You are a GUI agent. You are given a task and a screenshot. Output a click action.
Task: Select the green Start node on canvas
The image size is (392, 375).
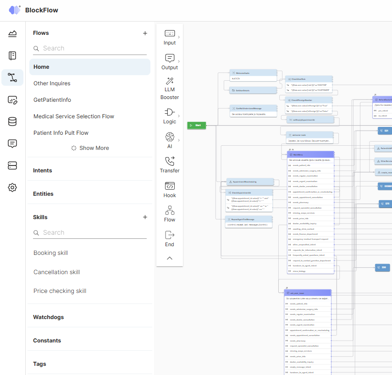(x=197, y=125)
